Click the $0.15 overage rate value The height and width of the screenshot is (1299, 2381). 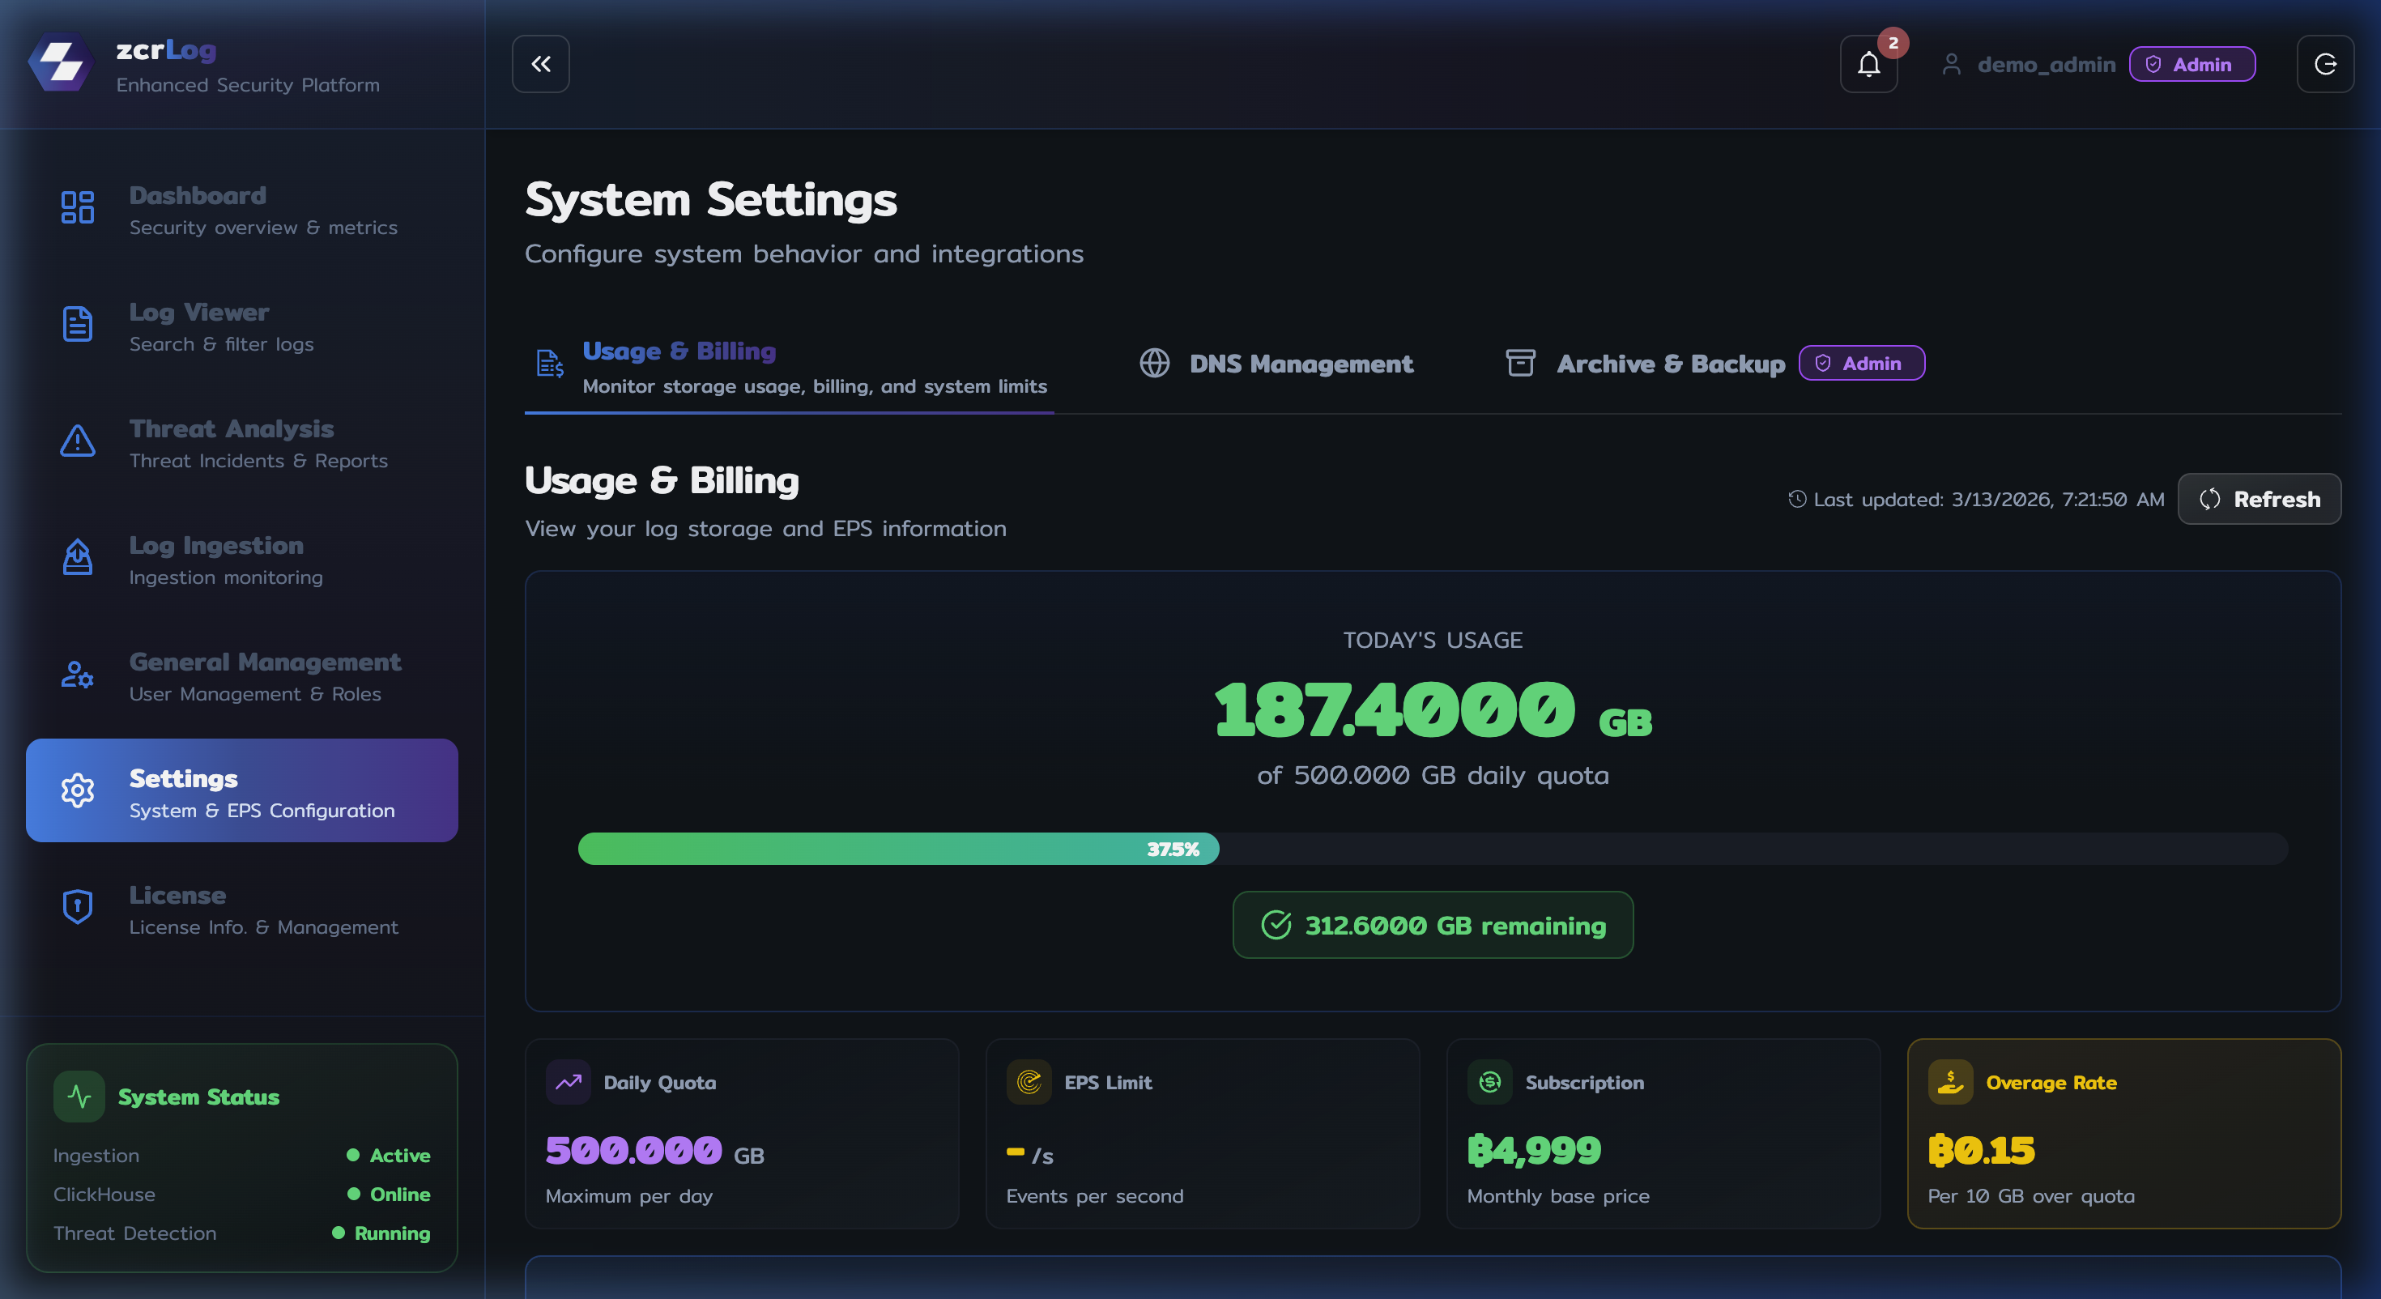coord(1981,1150)
